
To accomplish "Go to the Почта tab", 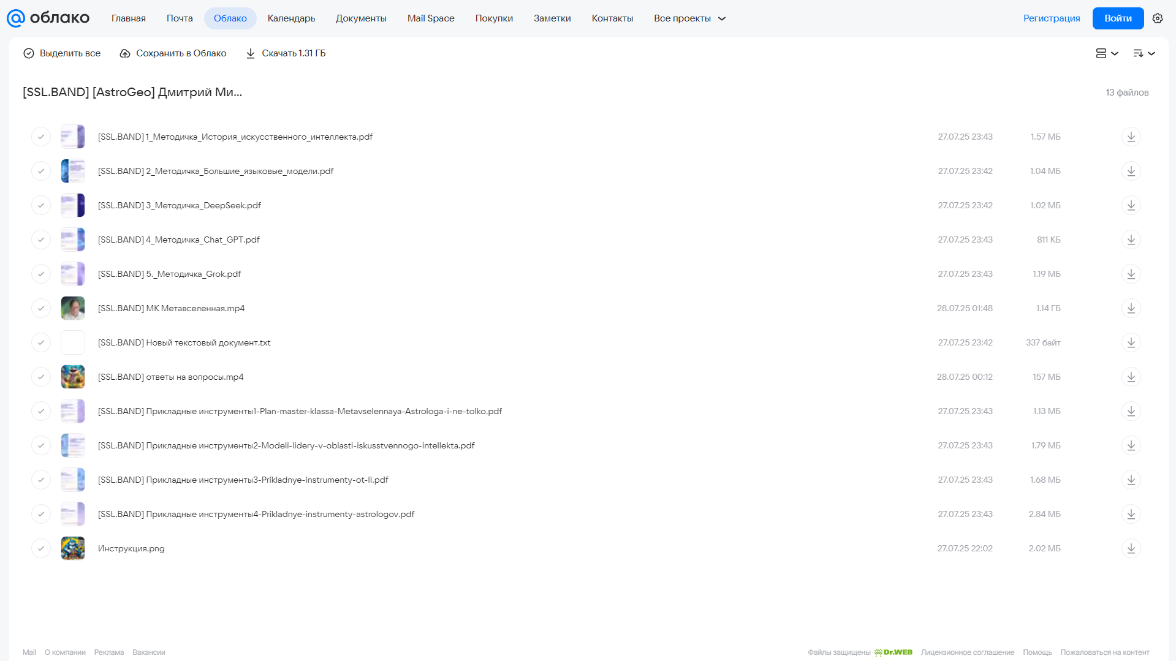I will (x=180, y=18).
